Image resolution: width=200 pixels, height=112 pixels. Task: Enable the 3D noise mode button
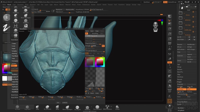click(x=87, y=33)
